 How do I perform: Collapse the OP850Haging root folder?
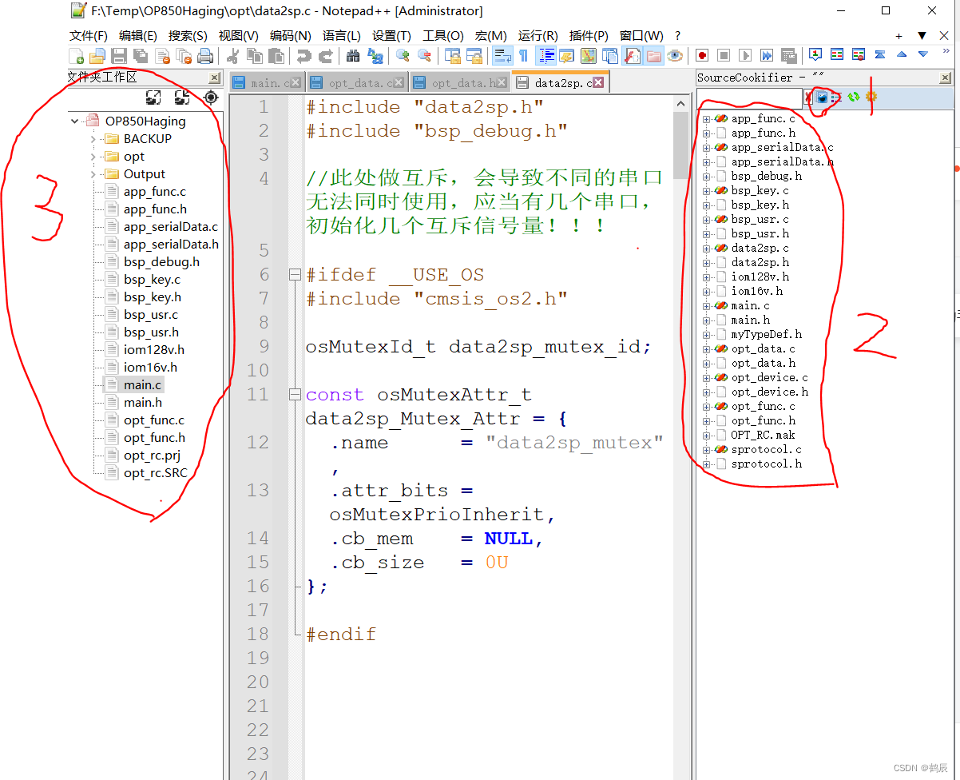point(74,121)
